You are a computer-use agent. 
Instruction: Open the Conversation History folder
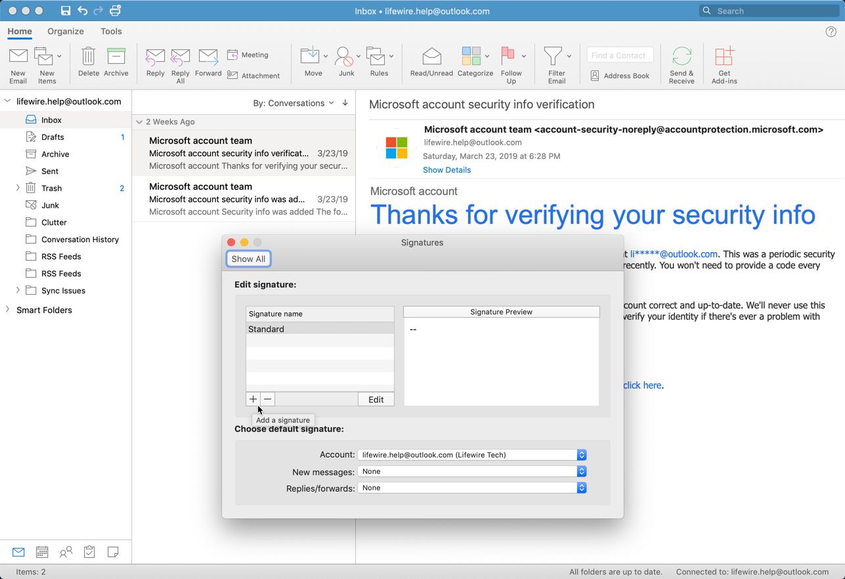[66, 240]
